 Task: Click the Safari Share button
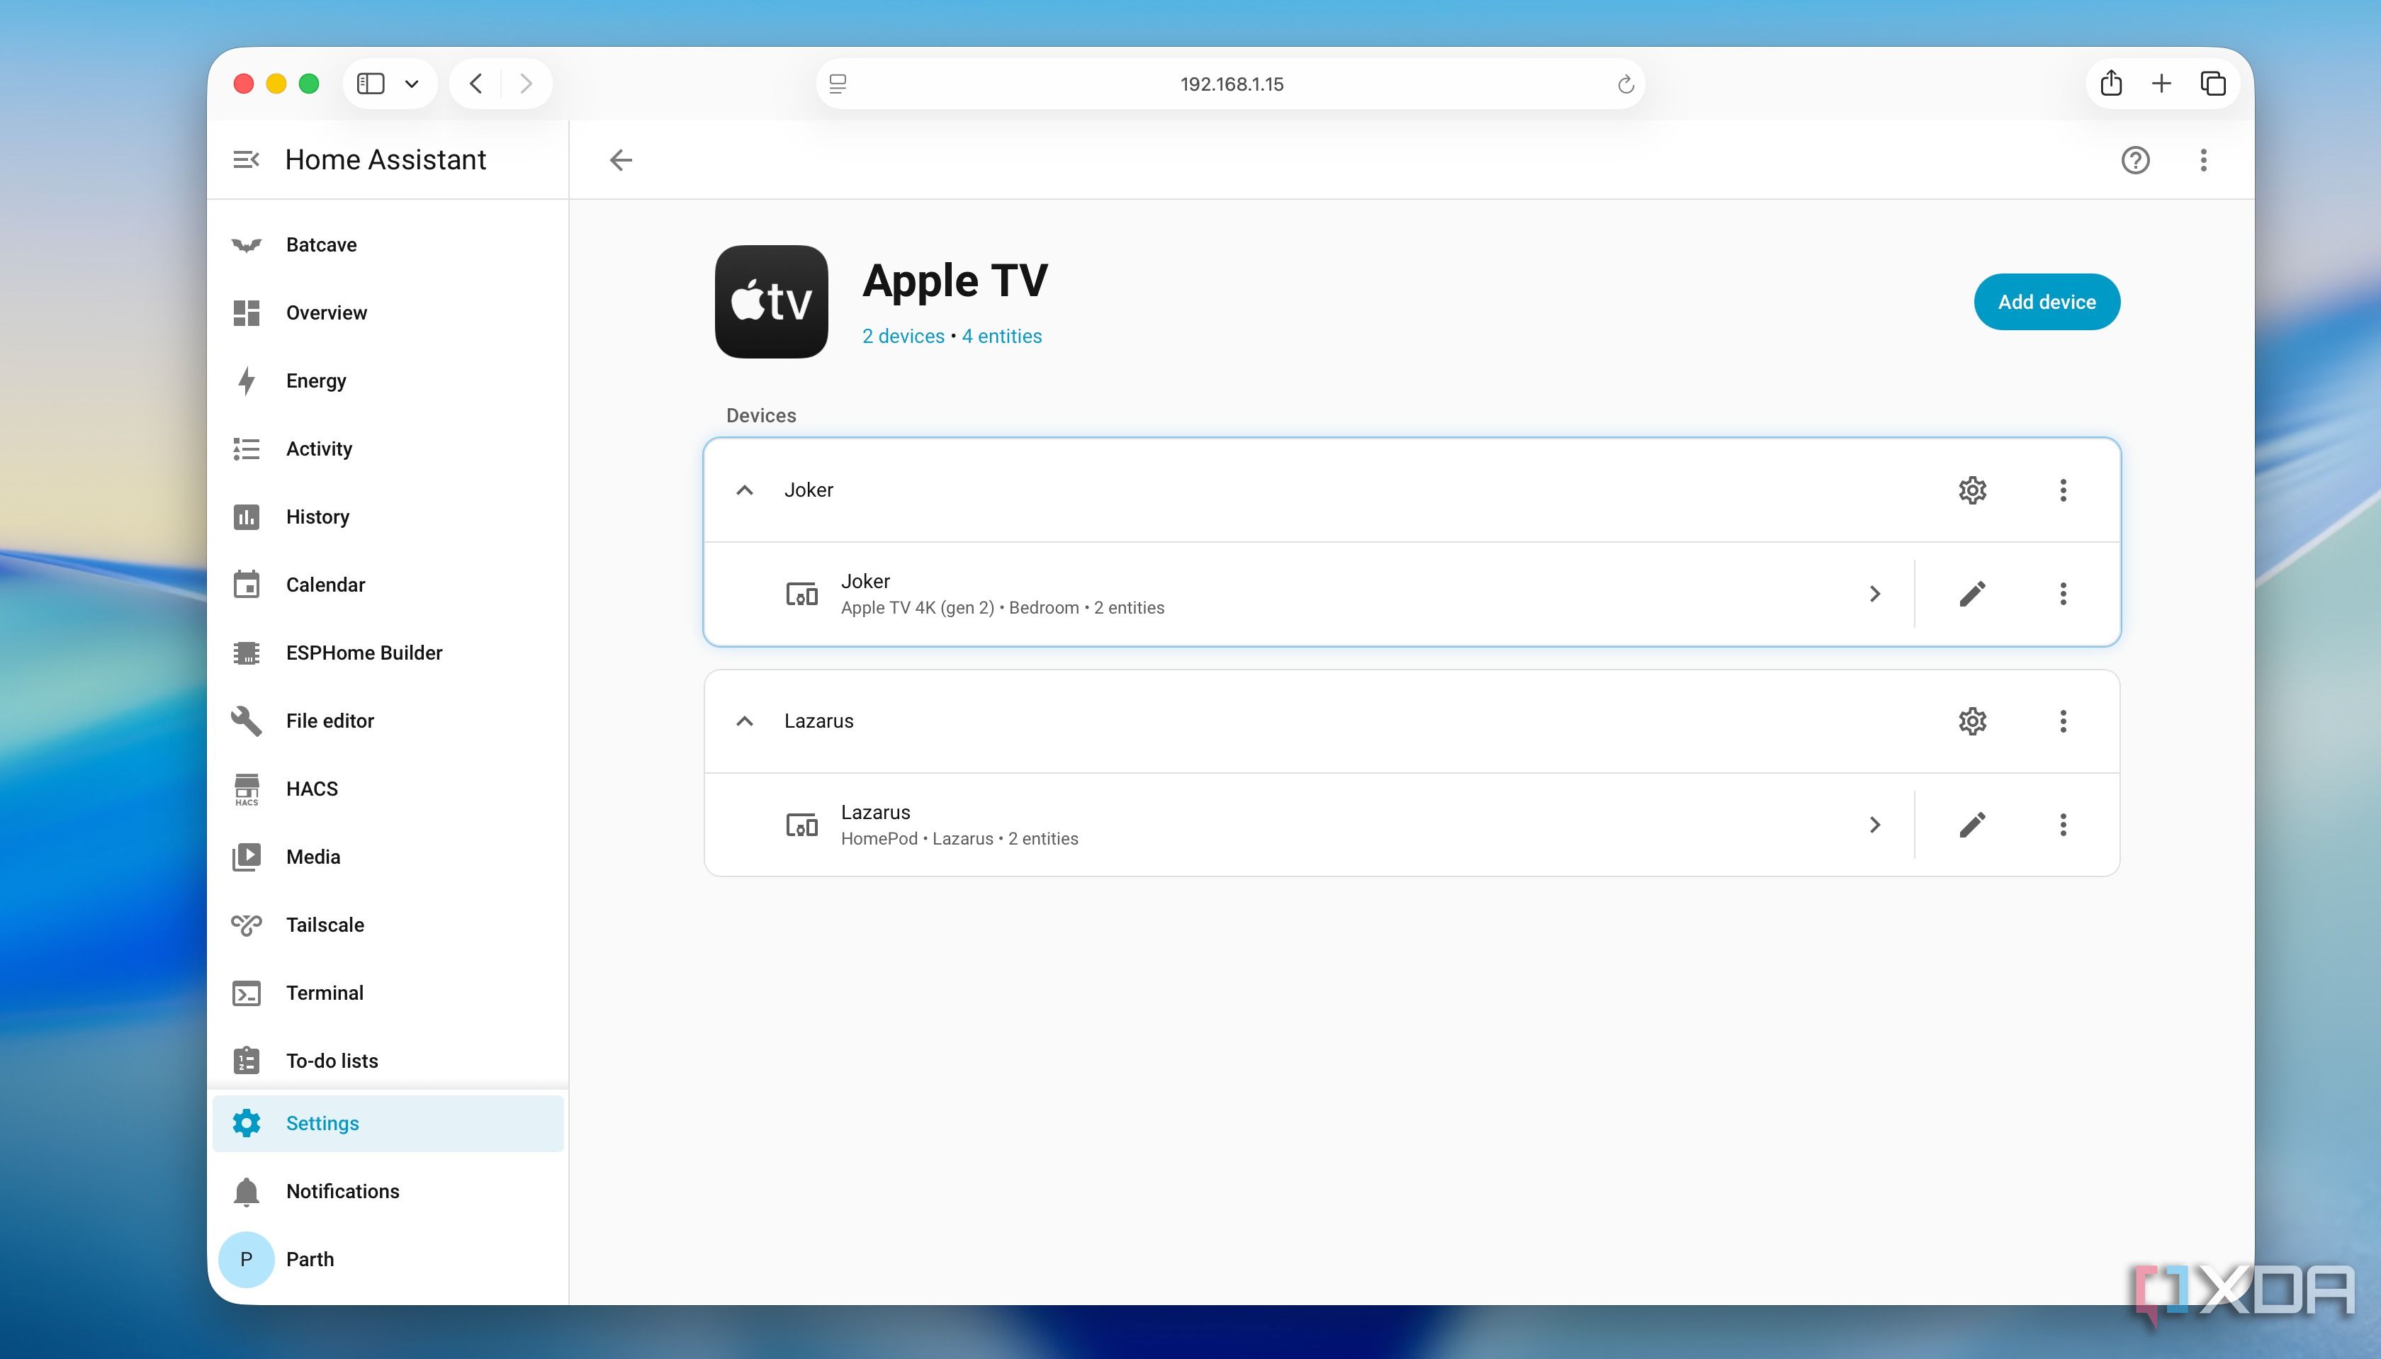(2110, 84)
